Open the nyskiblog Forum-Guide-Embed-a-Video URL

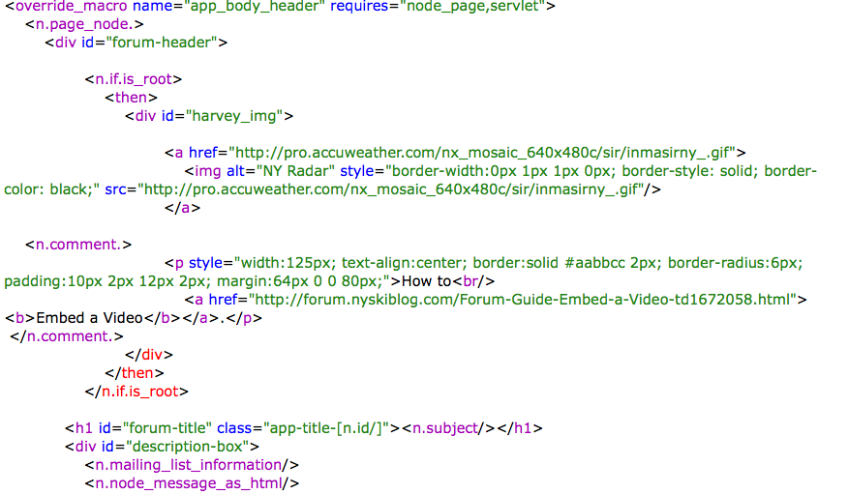pos(523,300)
